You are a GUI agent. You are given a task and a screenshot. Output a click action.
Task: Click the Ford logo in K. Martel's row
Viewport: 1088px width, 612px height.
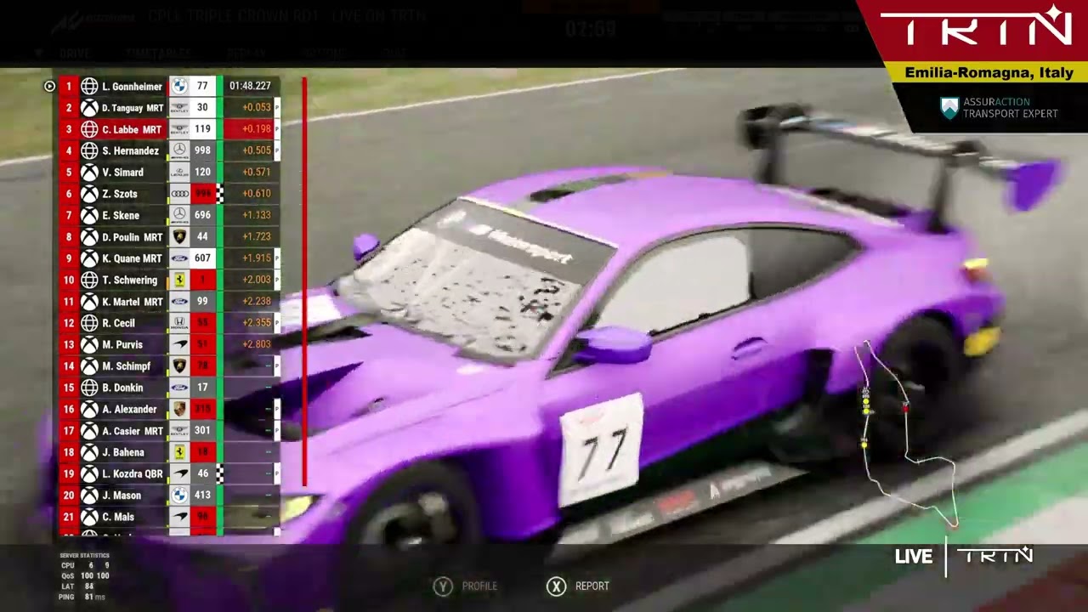coord(179,302)
